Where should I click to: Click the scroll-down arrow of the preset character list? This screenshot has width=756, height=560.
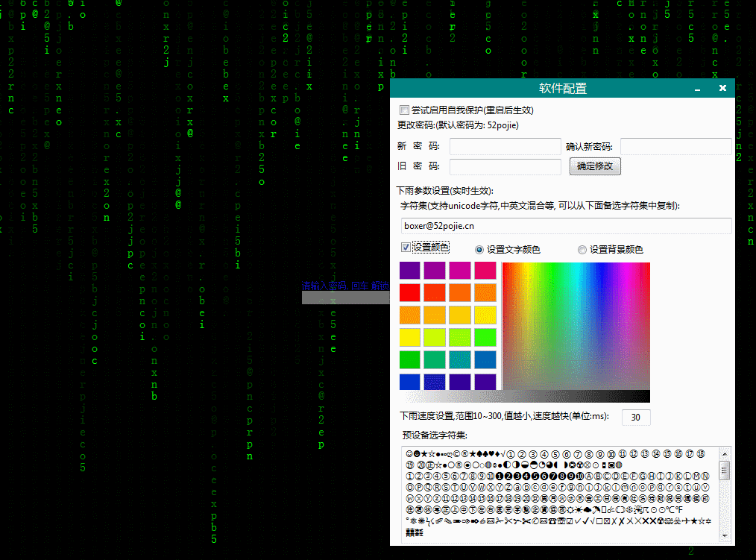[722, 534]
